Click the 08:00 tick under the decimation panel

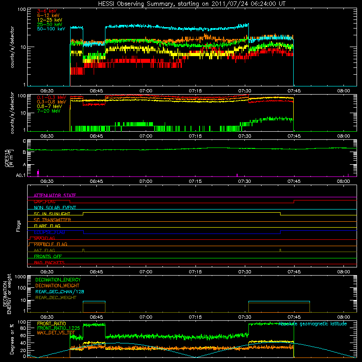pyautogui.click(x=343, y=317)
